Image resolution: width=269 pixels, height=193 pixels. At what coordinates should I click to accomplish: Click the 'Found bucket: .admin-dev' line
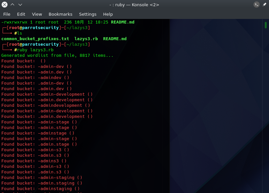(37, 83)
